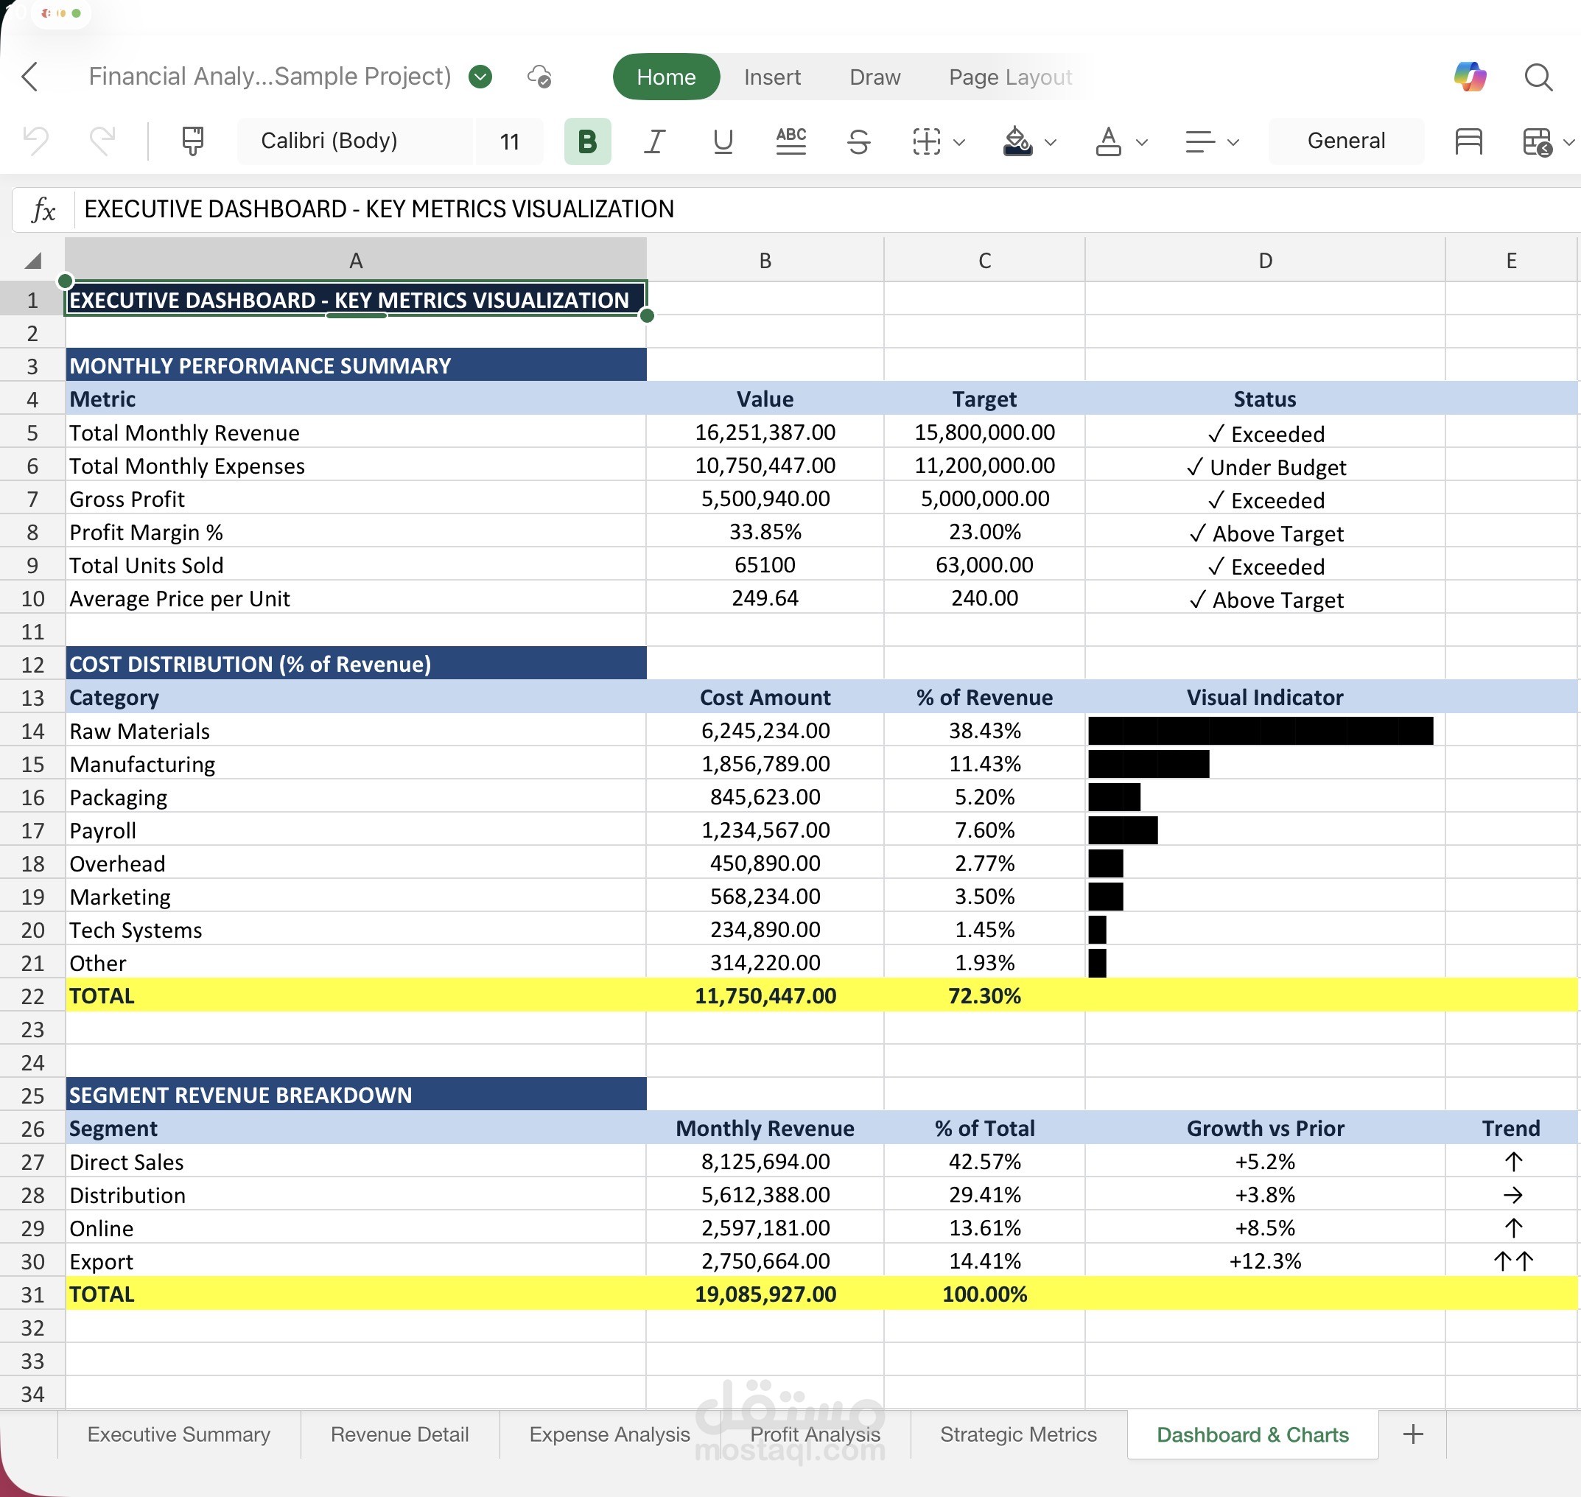
Task: Click the Undo arrow icon
Action: pos(36,141)
